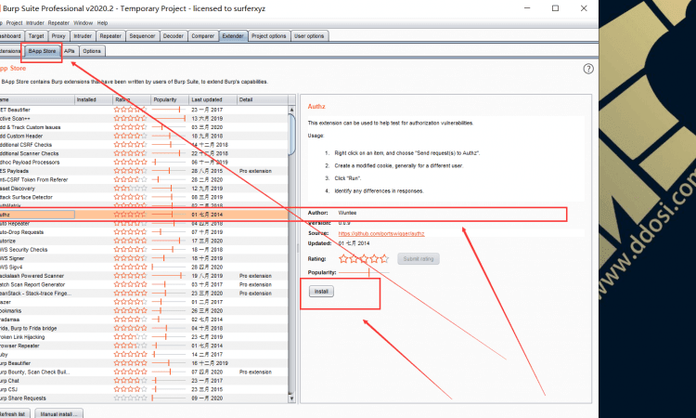
Task: Select the Asset Discovery row
Action: click(x=144, y=189)
